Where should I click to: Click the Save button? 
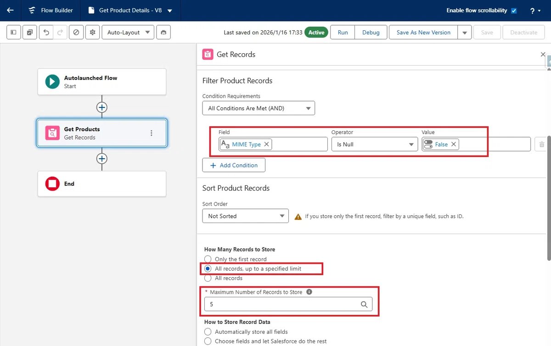487,33
